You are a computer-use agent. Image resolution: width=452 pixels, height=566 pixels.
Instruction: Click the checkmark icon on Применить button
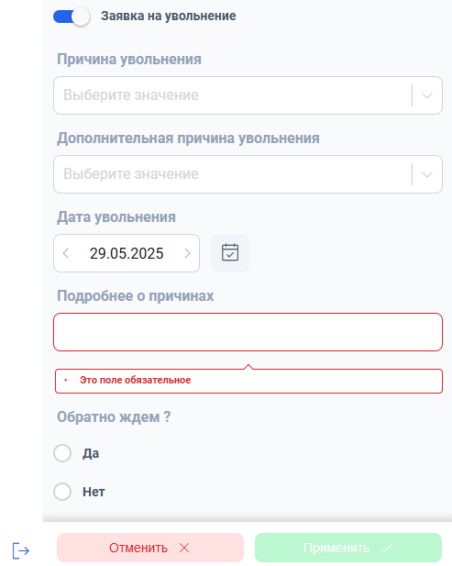coord(387,549)
